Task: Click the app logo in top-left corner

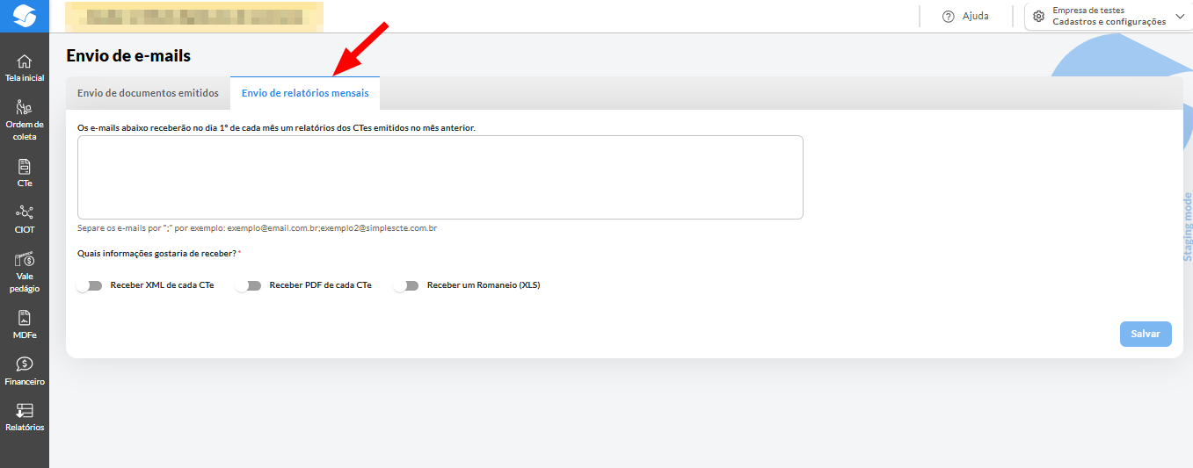Action: pos(25,17)
